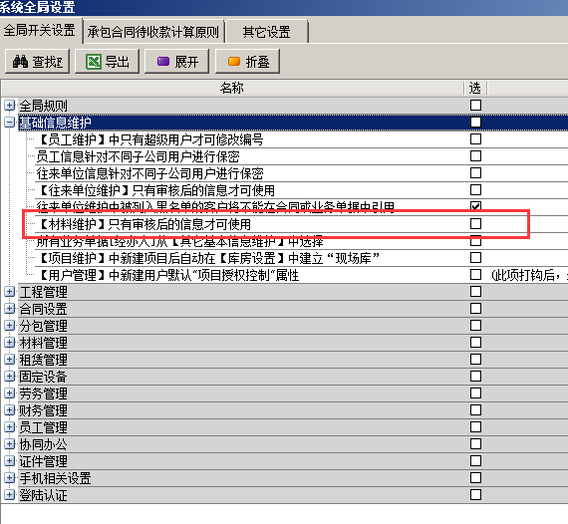
Task: Switch to the 承包合同待收款计算原则 tab
Action: pos(153,32)
